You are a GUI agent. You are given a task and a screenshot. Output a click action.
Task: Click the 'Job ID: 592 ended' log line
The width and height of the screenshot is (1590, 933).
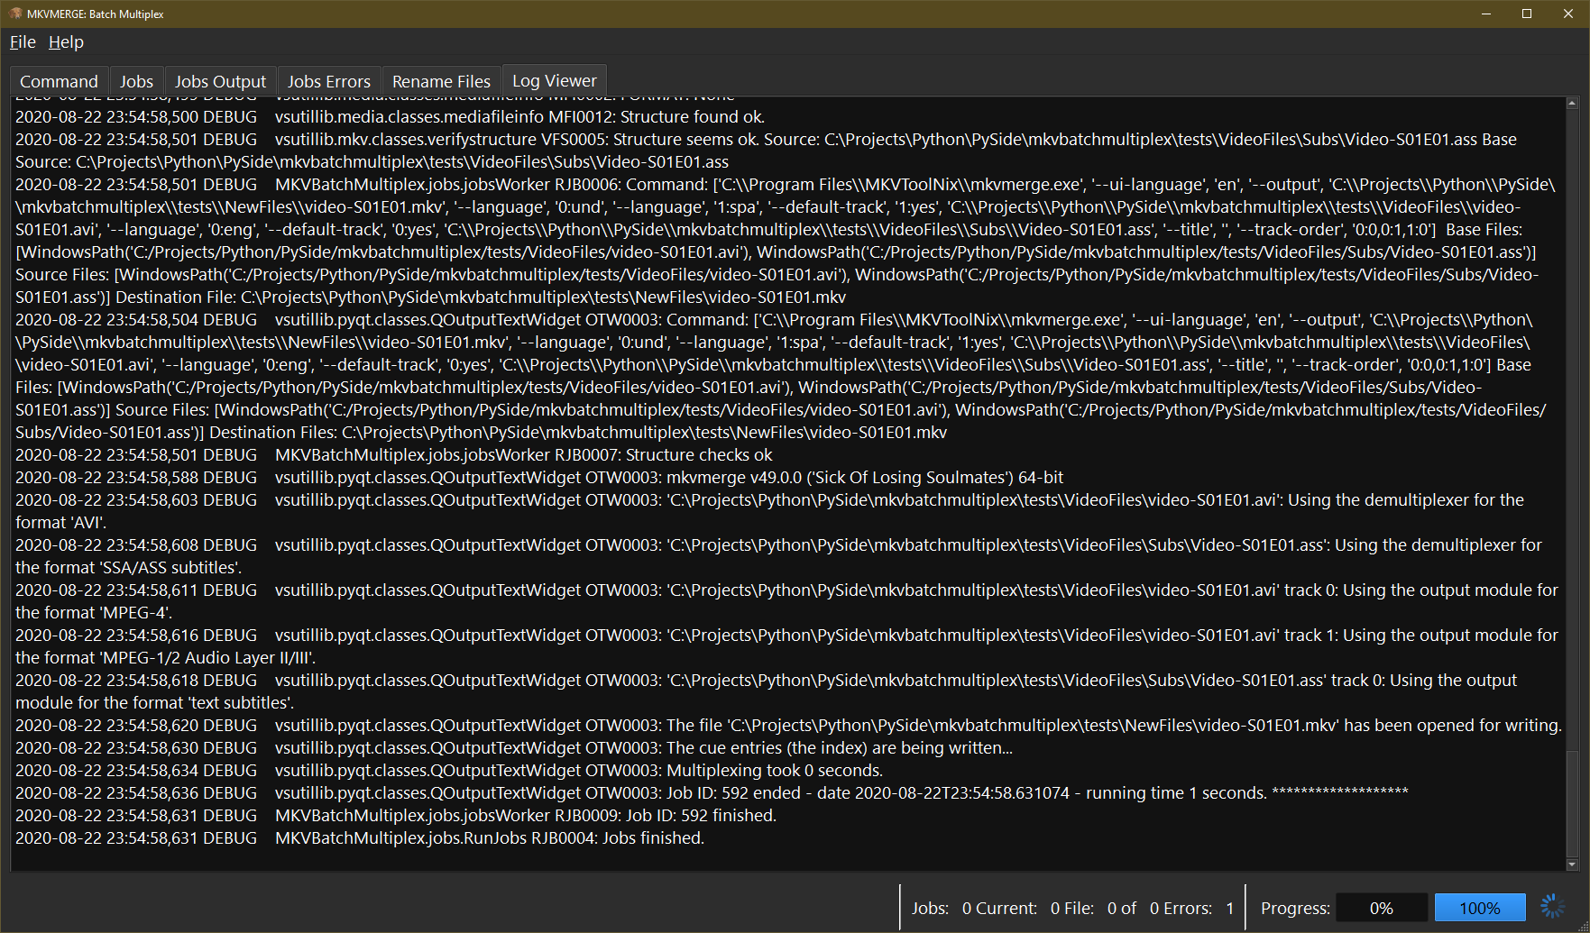[x=712, y=793]
